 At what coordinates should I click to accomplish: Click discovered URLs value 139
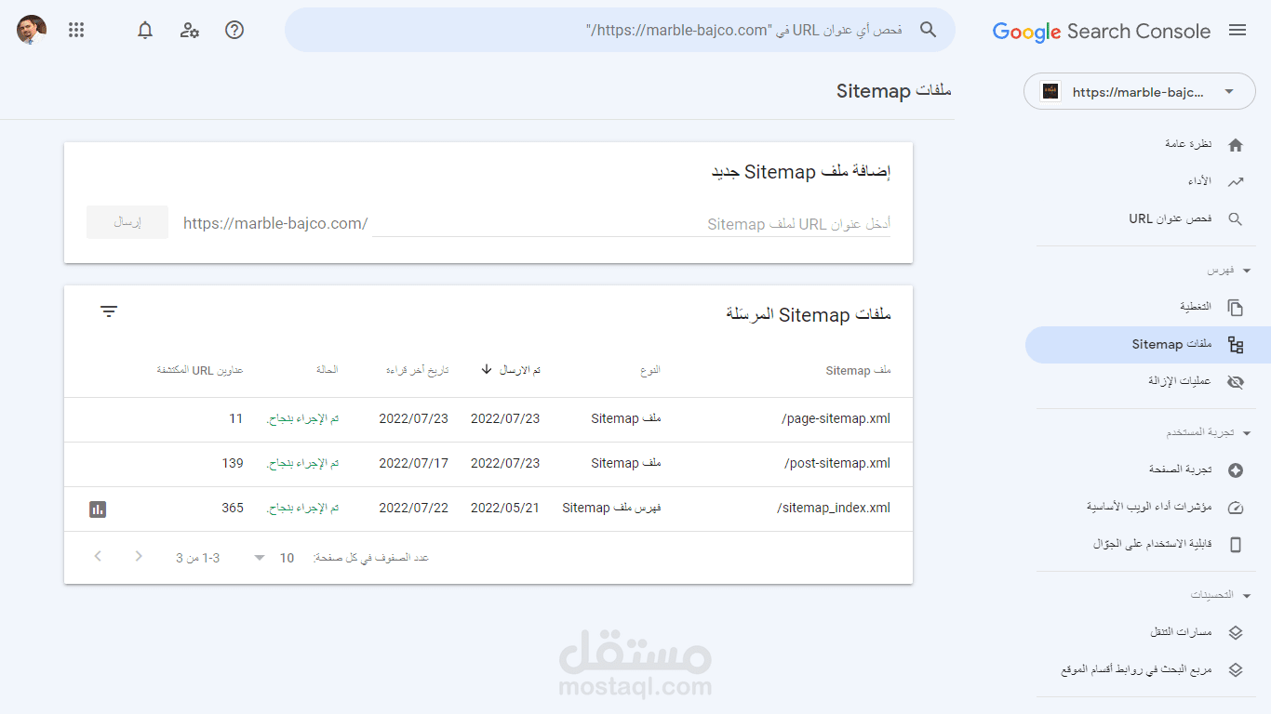pos(233,463)
